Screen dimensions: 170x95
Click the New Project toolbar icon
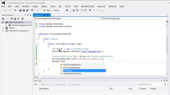click(x=15, y=10)
